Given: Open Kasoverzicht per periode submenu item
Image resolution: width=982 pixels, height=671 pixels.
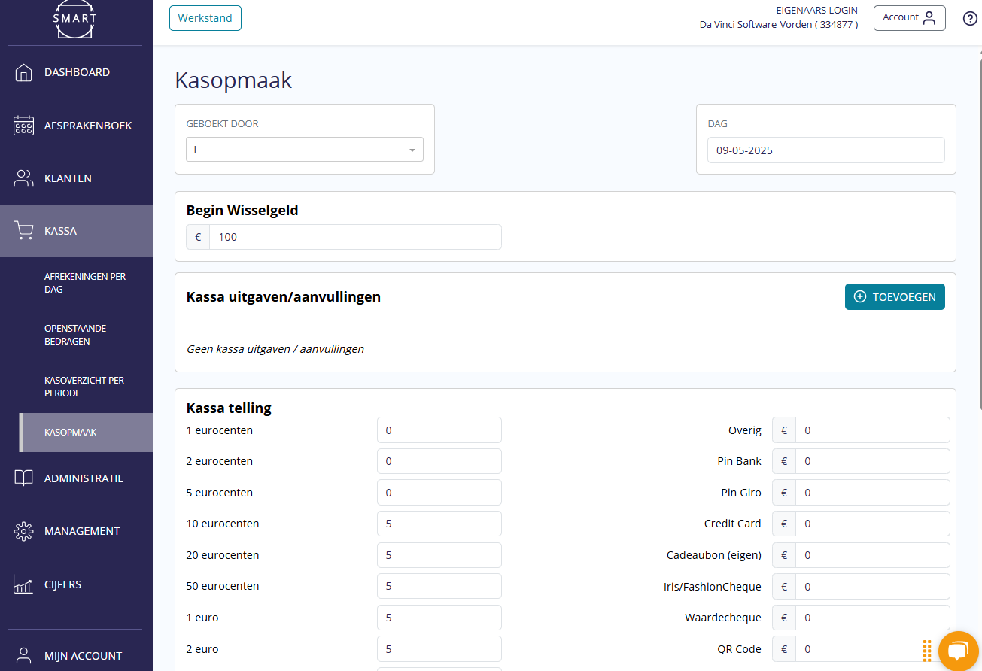Looking at the screenshot, I should [84, 387].
